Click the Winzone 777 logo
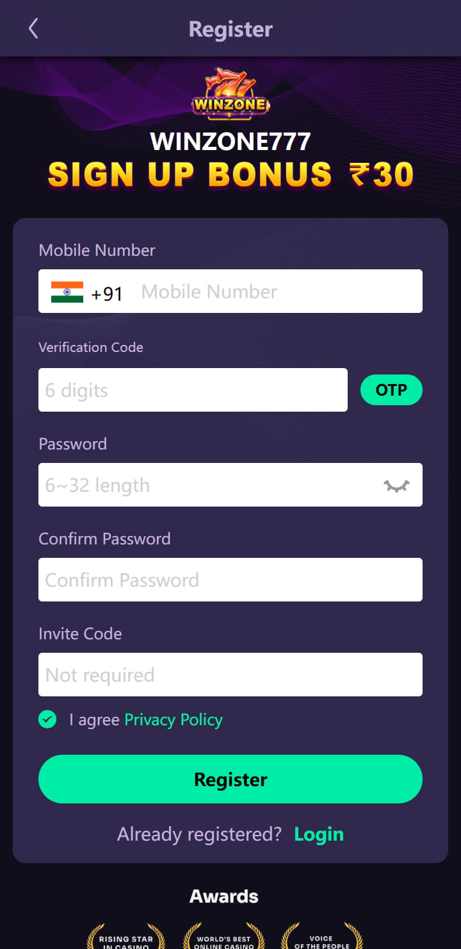Image resolution: width=461 pixels, height=949 pixels. coord(230,94)
